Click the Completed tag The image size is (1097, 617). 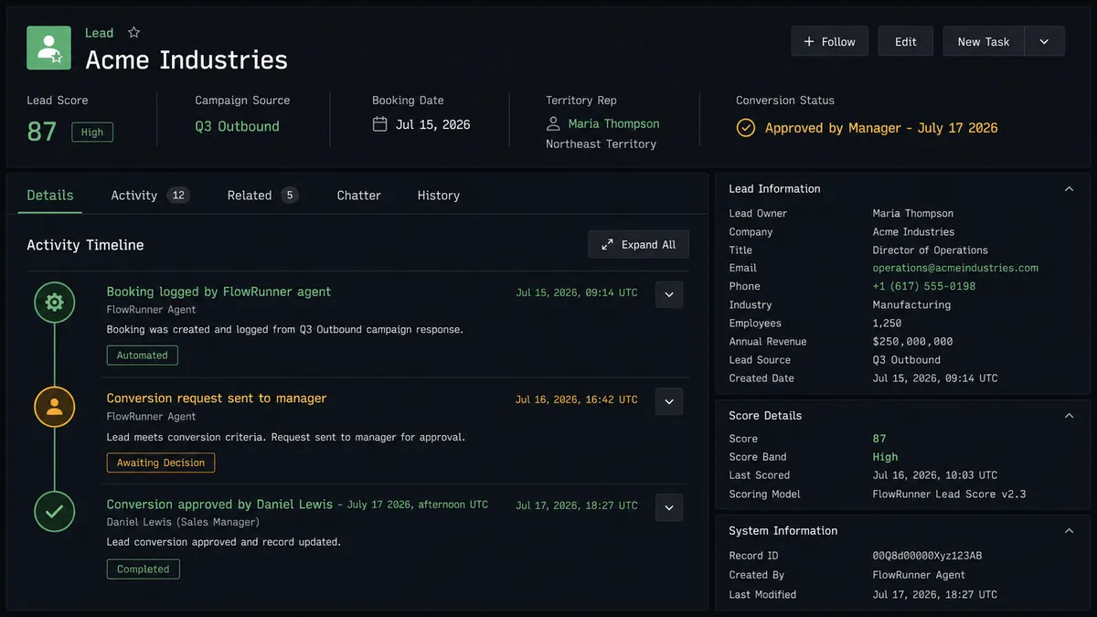coord(143,569)
